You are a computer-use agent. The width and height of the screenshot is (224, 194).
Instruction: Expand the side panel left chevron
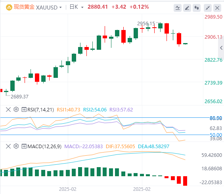coord(221,48)
